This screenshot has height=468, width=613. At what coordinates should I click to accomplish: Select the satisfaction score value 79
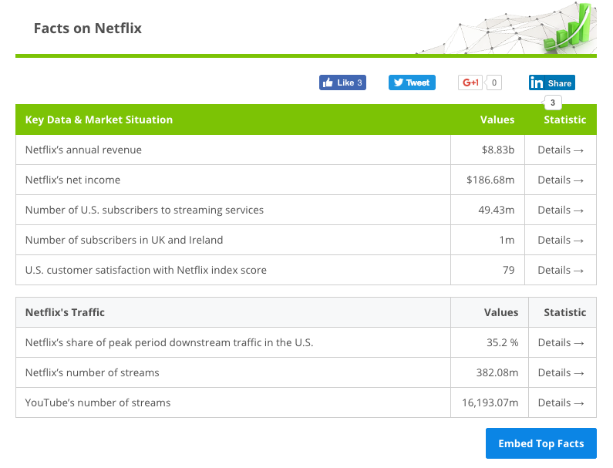(x=509, y=270)
